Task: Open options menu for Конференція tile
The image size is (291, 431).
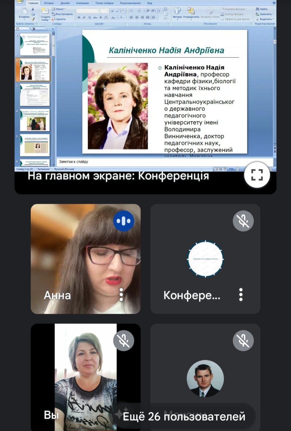Action: coord(241,295)
